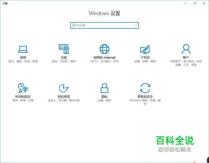Click 位置、相机 description

coord(104,101)
